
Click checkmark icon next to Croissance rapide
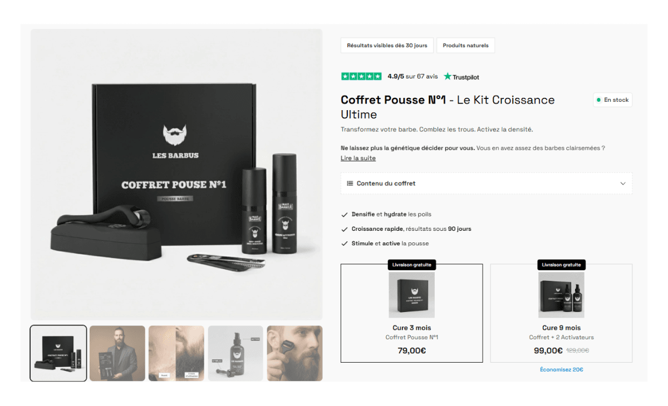(345, 229)
